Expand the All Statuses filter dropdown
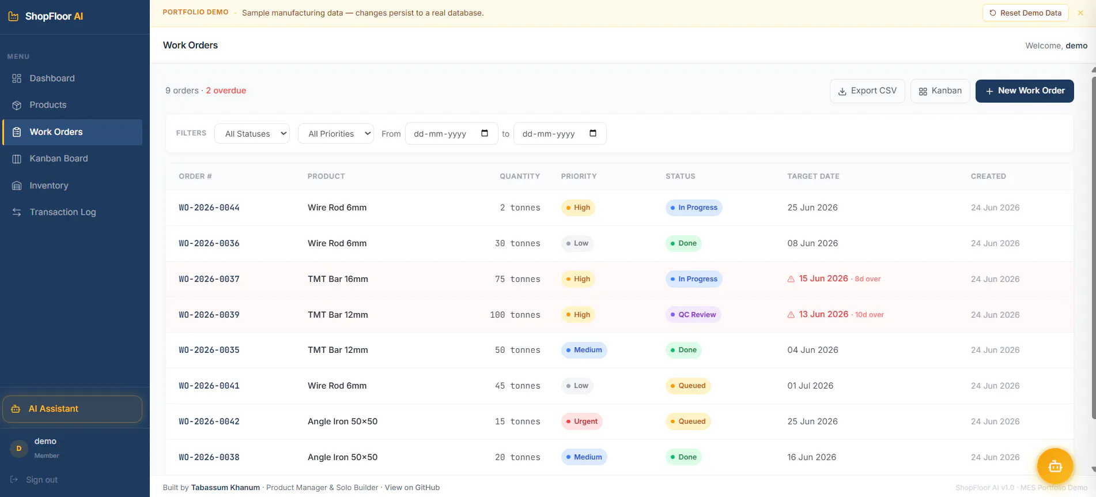1096x497 pixels. pos(252,133)
